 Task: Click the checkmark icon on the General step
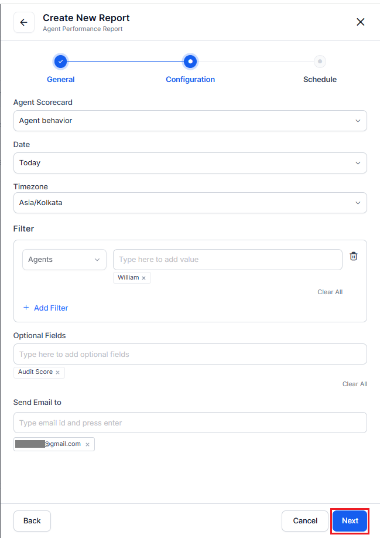60,61
